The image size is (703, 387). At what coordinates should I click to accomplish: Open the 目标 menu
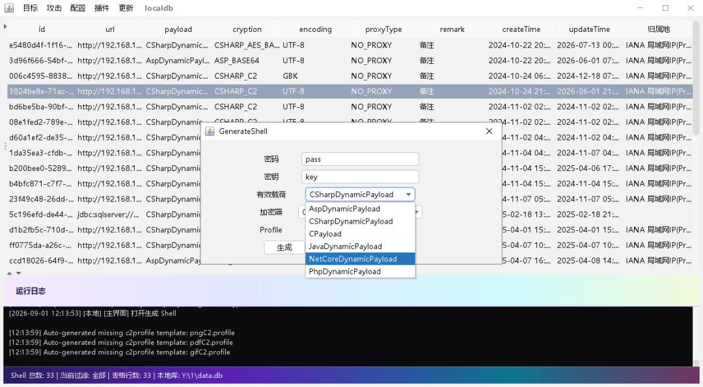click(x=31, y=8)
